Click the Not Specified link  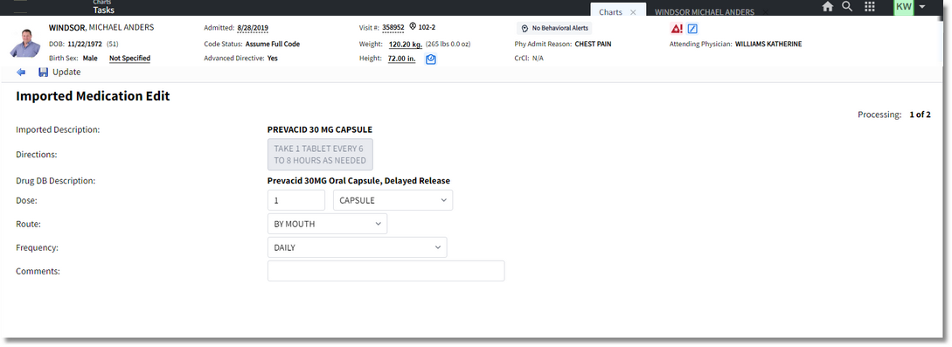(x=130, y=59)
